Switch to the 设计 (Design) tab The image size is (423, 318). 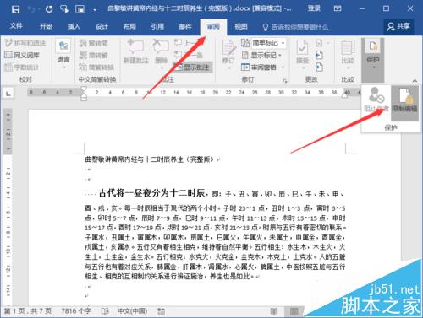pyautogui.click(x=102, y=26)
